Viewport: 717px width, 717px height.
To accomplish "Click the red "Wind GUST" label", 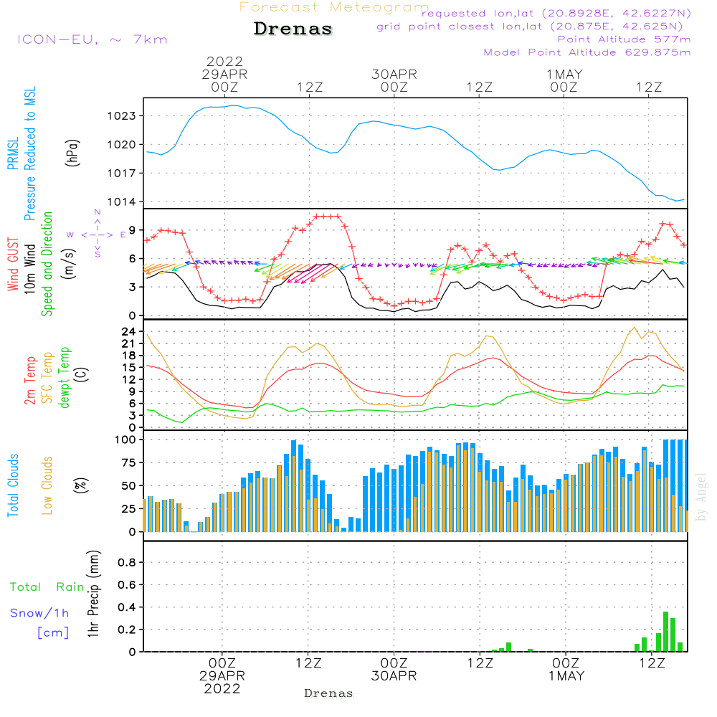I will pyautogui.click(x=13, y=264).
